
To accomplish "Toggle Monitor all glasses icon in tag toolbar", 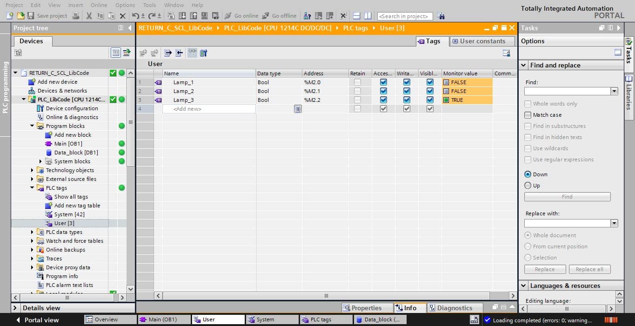I will (x=192, y=53).
